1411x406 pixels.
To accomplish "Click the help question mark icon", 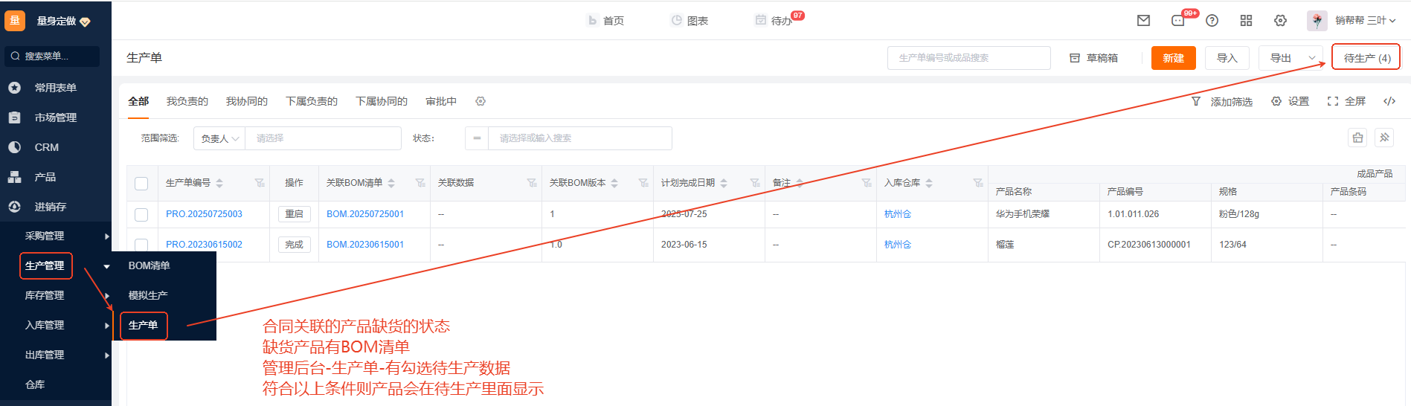I will pos(1212,21).
